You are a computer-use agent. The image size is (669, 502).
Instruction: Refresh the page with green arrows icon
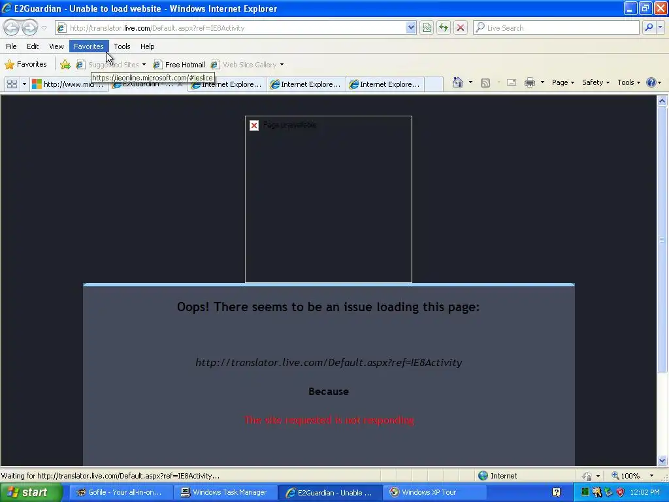pos(444,27)
